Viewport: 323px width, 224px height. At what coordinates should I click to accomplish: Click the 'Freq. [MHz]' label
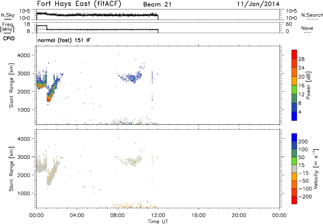click(x=7, y=27)
